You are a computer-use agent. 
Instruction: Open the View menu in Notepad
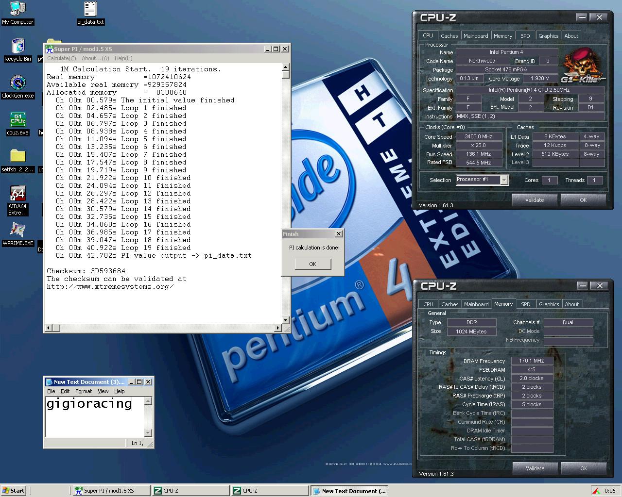(103, 391)
